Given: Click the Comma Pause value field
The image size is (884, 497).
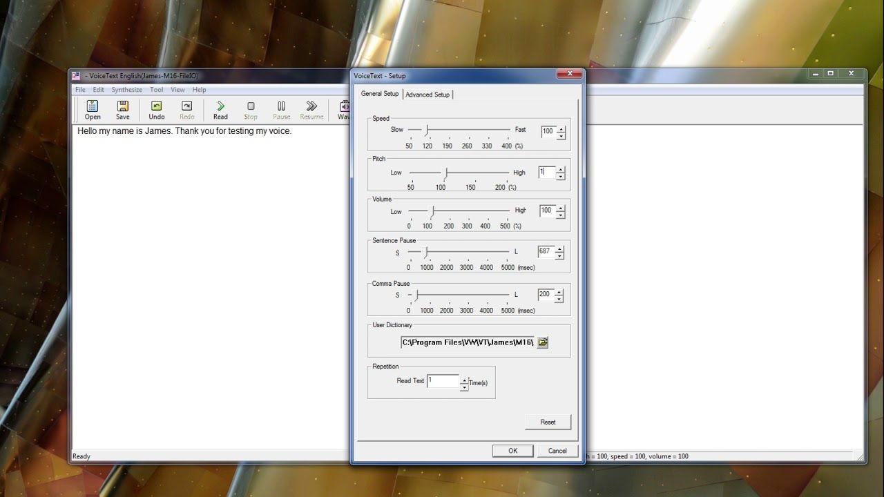Looking at the screenshot, I should pyautogui.click(x=546, y=295).
